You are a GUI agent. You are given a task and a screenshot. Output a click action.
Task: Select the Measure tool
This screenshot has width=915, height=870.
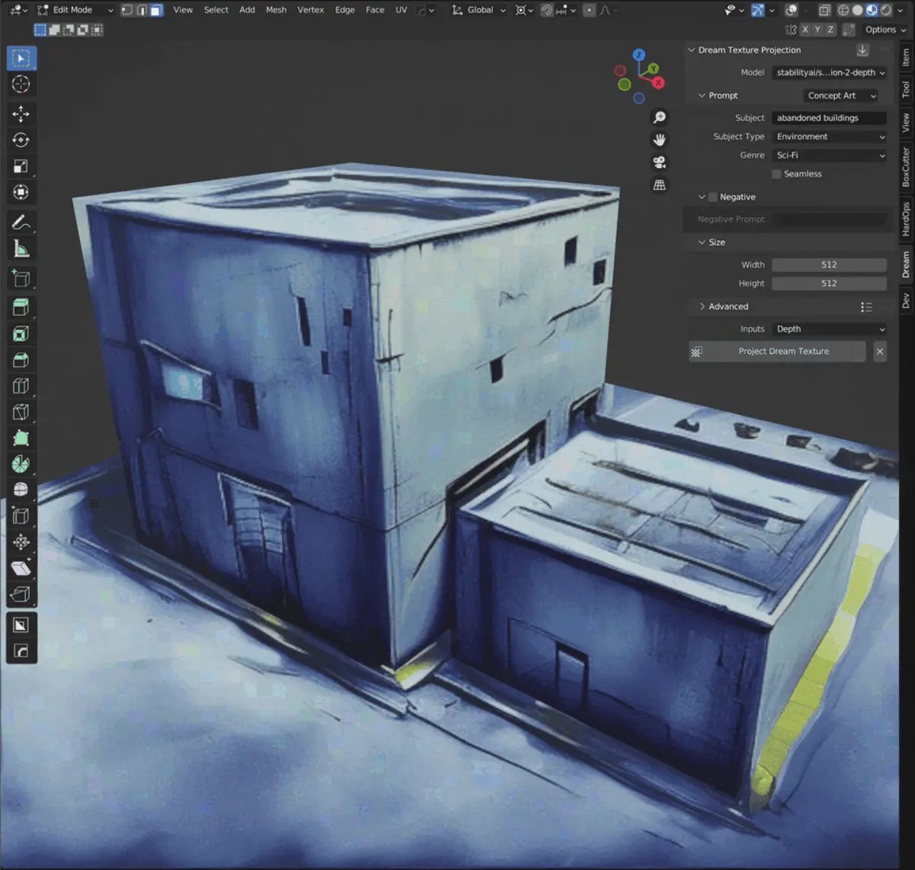tap(21, 248)
